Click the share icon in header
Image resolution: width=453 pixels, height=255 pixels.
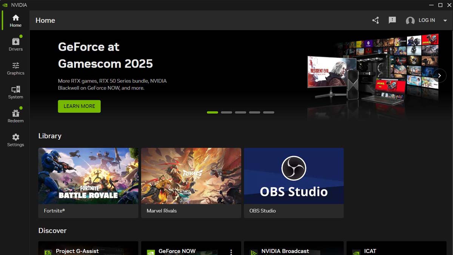pos(375,20)
